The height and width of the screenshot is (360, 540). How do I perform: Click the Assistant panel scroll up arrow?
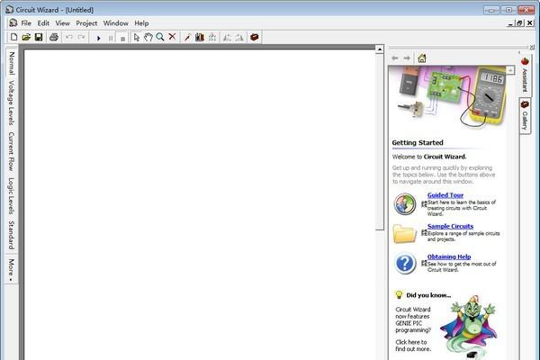[x=510, y=70]
